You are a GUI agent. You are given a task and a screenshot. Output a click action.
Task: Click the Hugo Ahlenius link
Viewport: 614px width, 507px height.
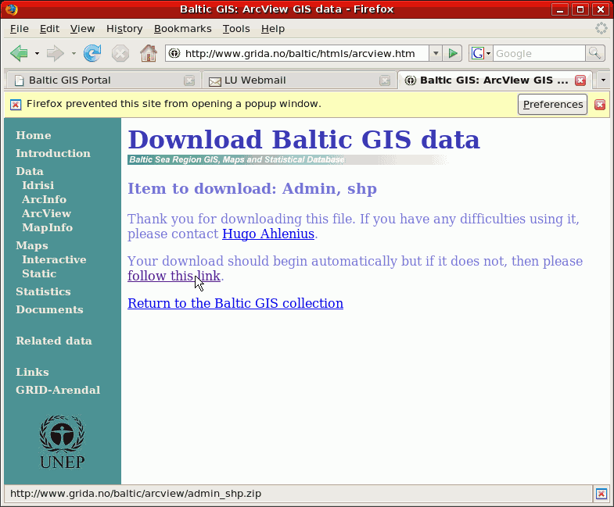(268, 234)
